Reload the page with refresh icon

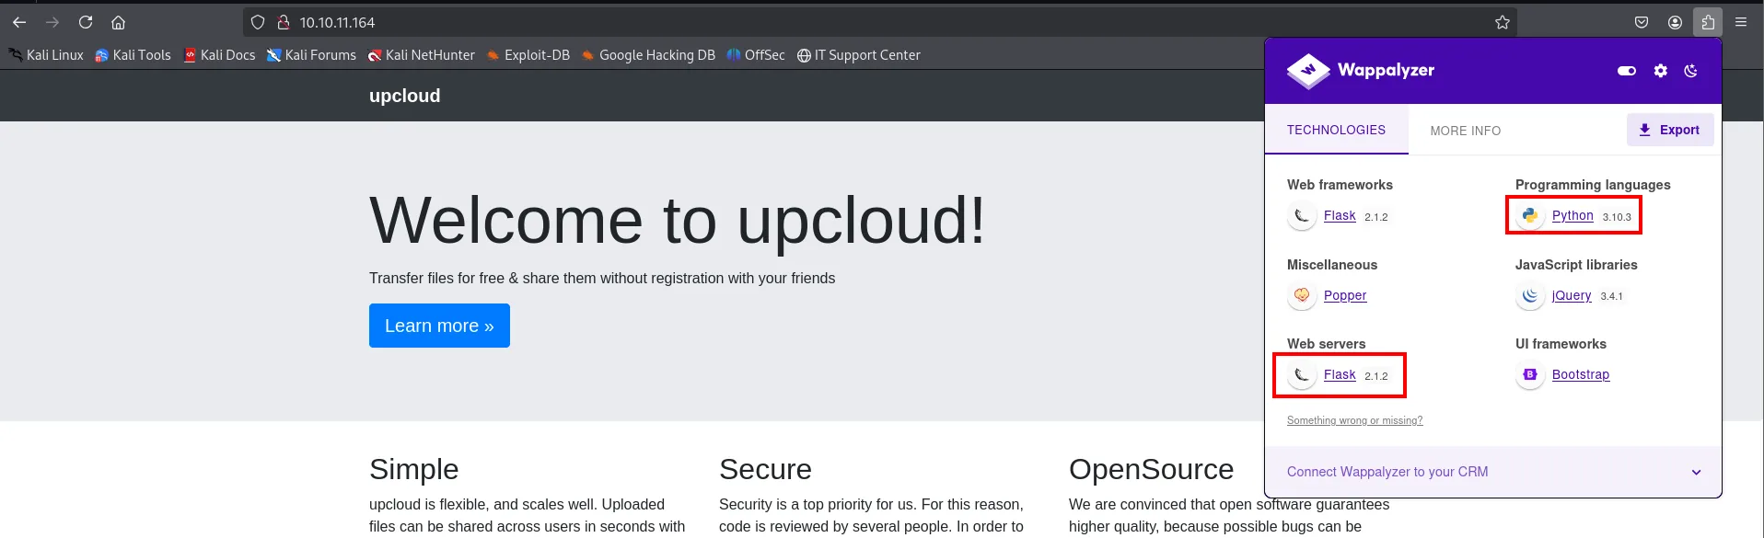pos(86,22)
